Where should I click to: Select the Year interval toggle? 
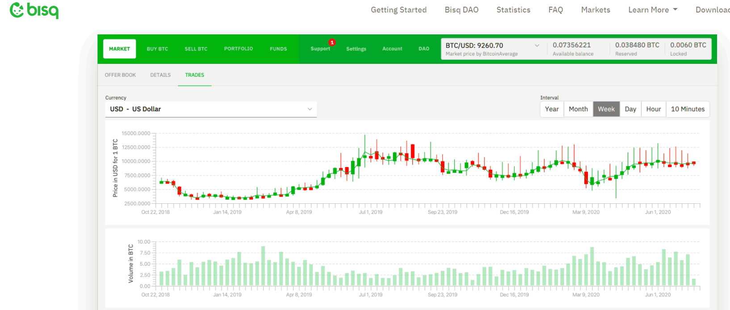pos(552,109)
